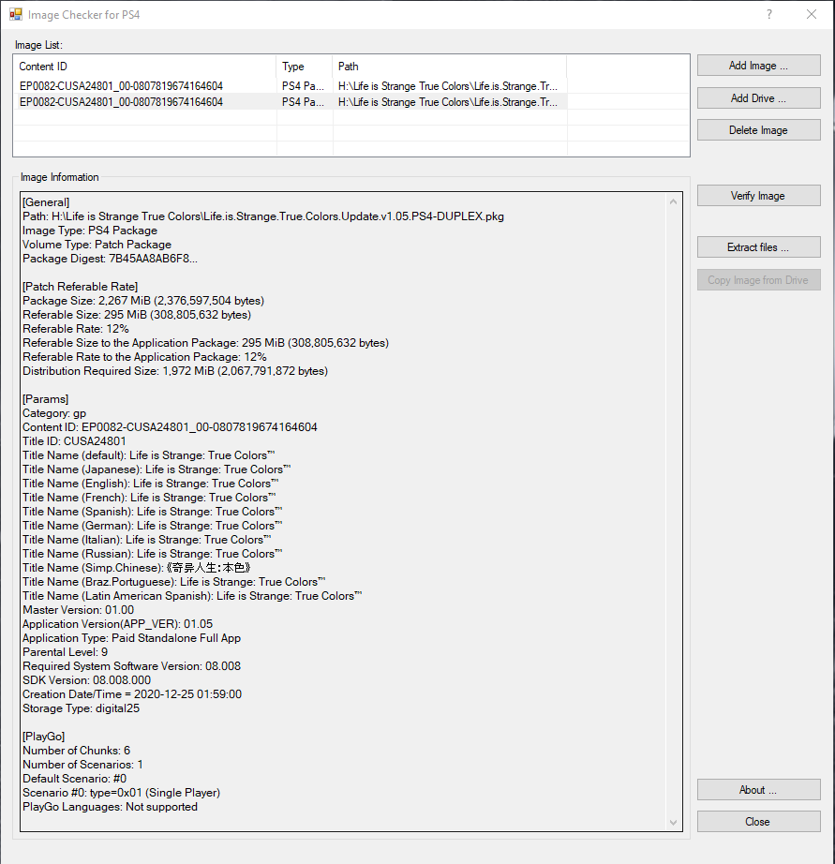Click the 'Package Size: 2,267 MiB' line
The height and width of the screenshot is (864, 835).
coord(143,301)
